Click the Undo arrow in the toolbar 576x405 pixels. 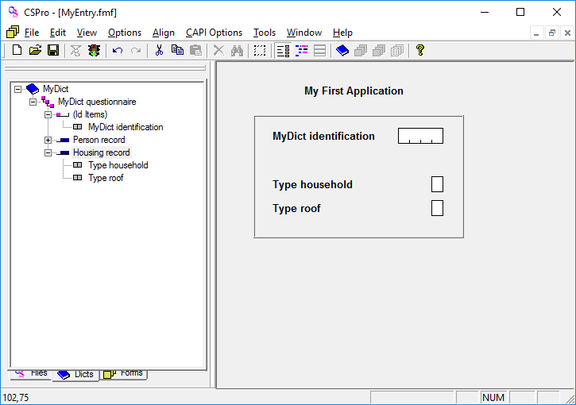click(118, 50)
